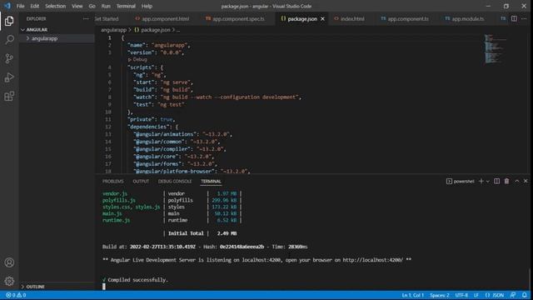Open the Edit menu
The width and height of the screenshot is (533, 300).
(x=35, y=6)
